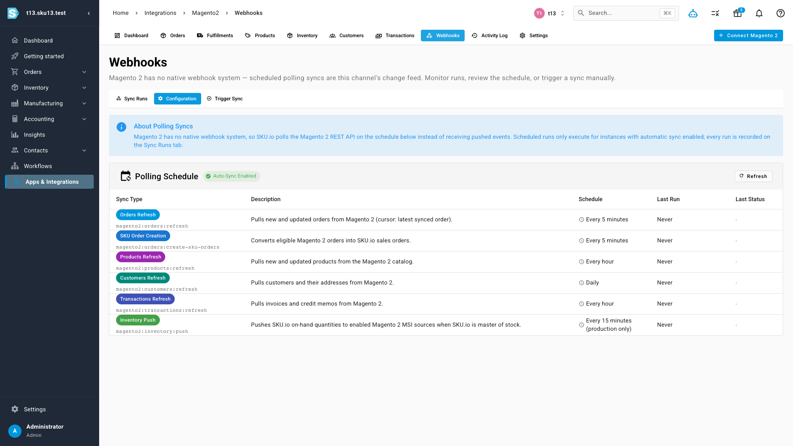Focus the Search input field
Screen dimensions: 793x446
[x=626, y=13]
